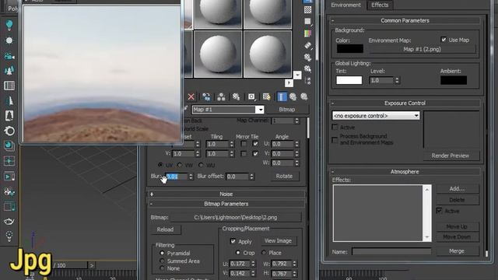This screenshot has width=498, height=280.
Task: Select the camera icon in left toolbar
Action: click(x=9, y=56)
